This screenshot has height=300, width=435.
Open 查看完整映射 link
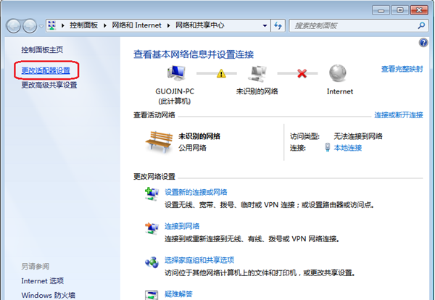tap(402, 69)
